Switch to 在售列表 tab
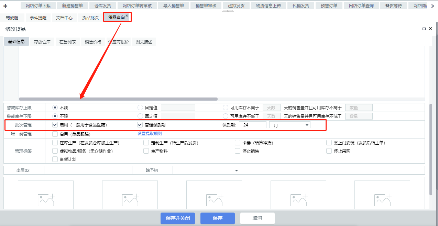 (68, 42)
